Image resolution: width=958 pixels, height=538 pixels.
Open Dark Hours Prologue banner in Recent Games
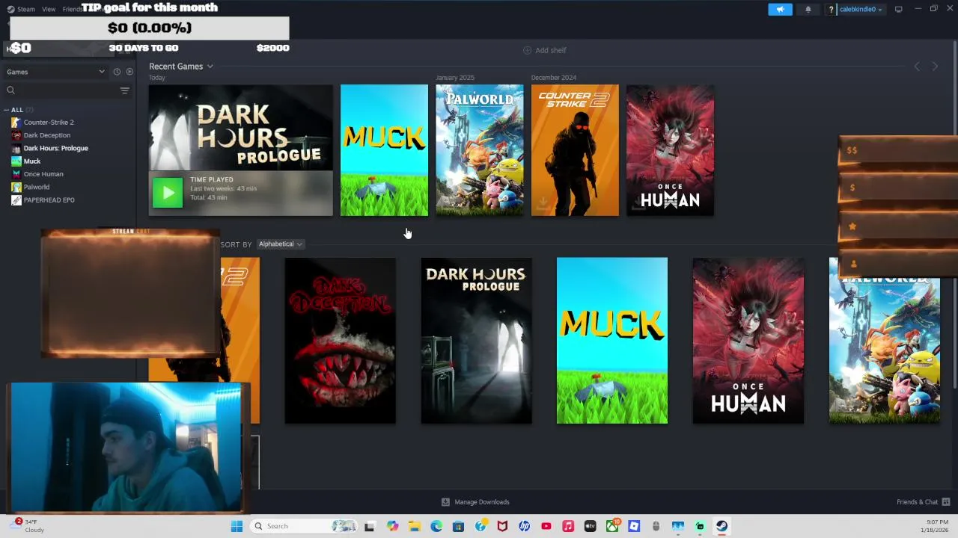240,127
